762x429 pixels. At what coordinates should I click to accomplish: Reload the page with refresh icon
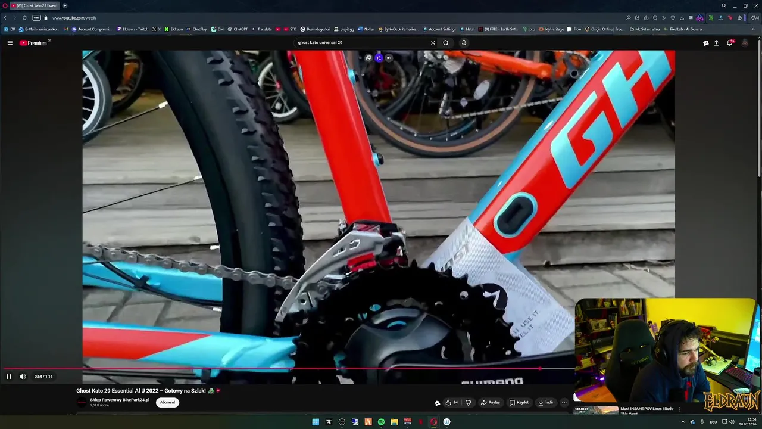point(24,18)
